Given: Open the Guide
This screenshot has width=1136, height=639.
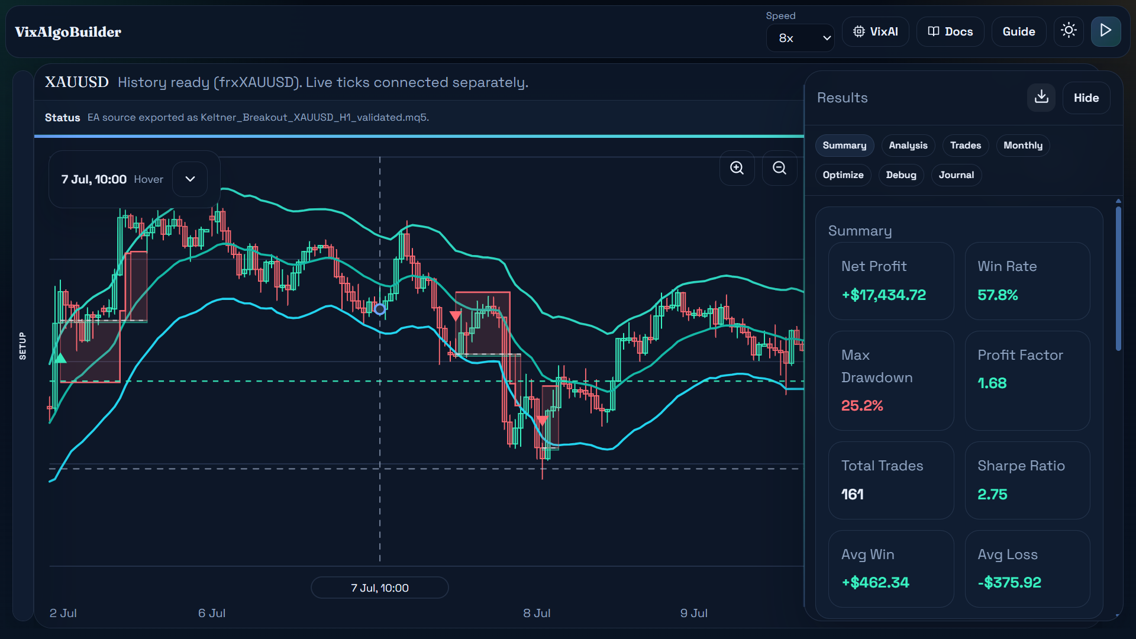Looking at the screenshot, I should coord(1019,31).
